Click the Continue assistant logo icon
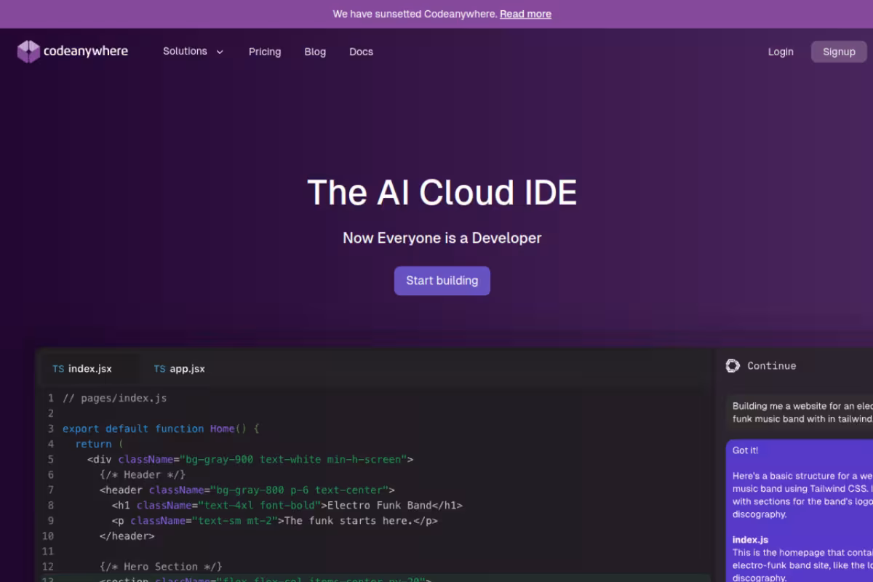 (733, 366)
